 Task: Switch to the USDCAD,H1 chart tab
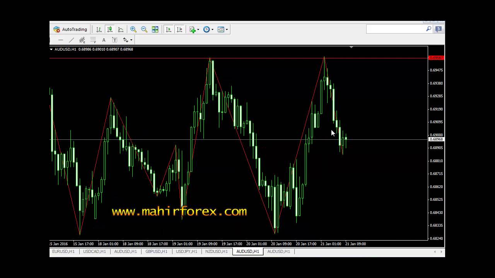pyautogui.click(x=94, y=251)
